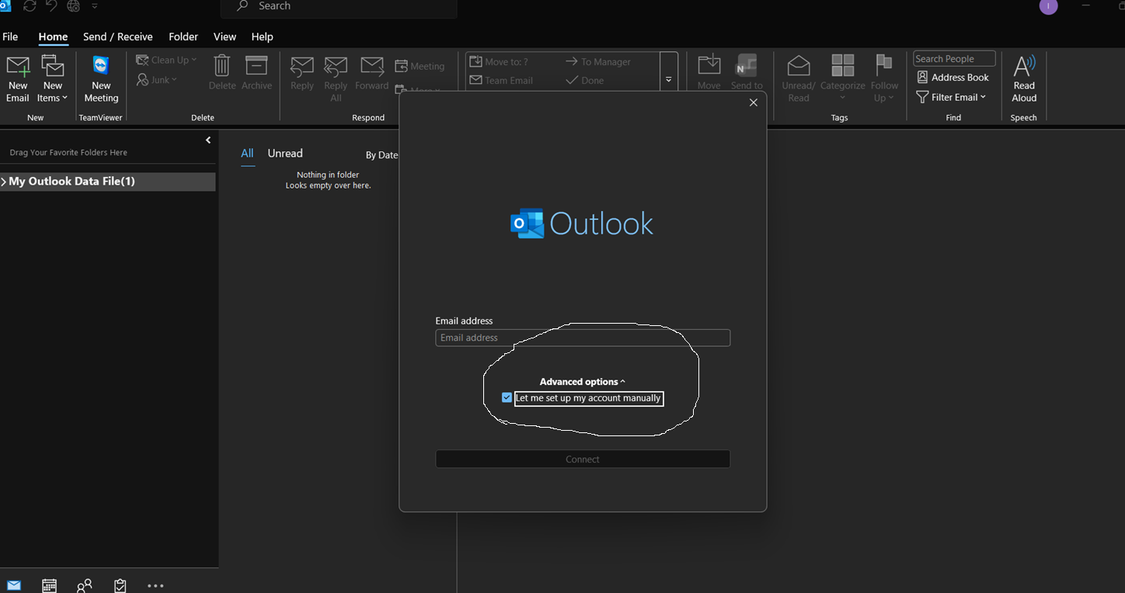
Task: Open more navigation options (three dots)
Action: pyautogui.click(x=155, y=586)
